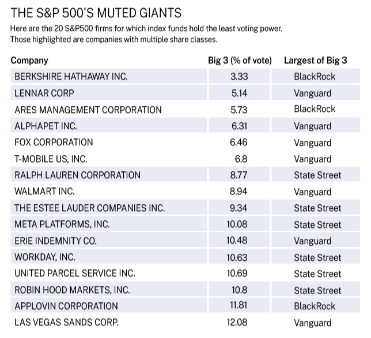The height and width of the screenshot is (338, 371).
Task: Click Ares Management Corporation company name
Action: point(88,110)
